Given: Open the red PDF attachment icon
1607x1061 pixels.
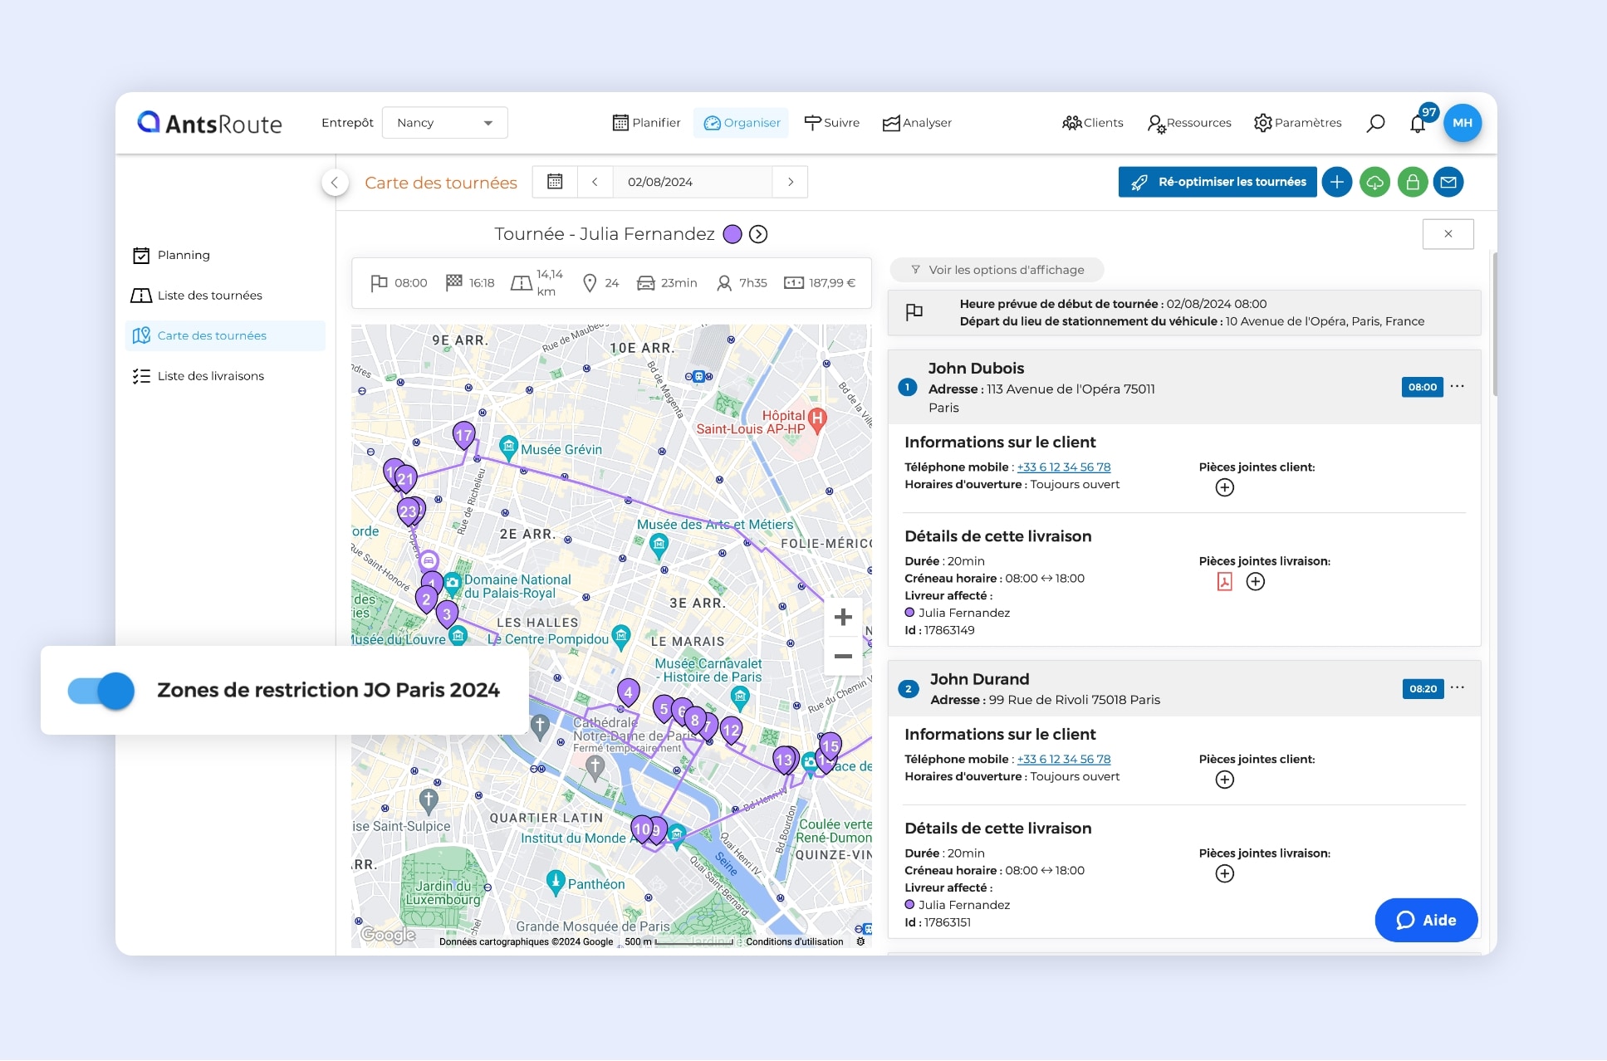Looking at the screenshot, I should [1224, 581].
